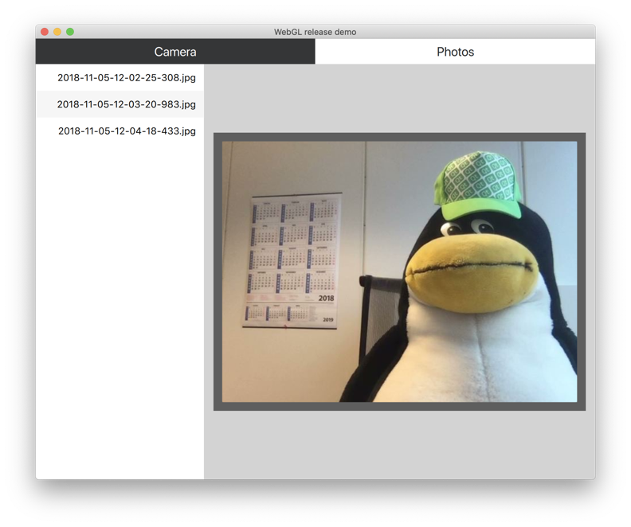Click the 2018 label on the calendar

pos(326,299)
